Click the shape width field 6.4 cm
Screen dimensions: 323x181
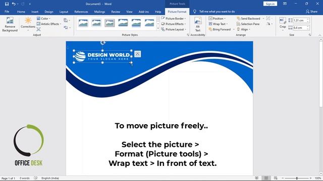point(299,28)
